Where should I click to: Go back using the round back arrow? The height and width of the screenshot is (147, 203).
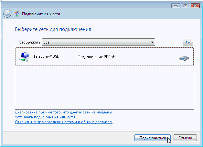pos(7,14)
